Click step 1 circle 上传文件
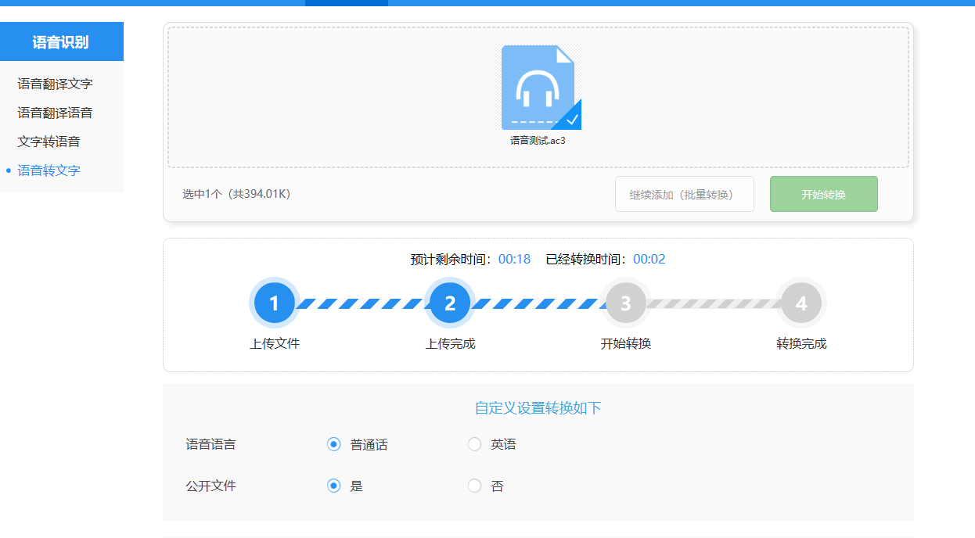 click(274, 303)
